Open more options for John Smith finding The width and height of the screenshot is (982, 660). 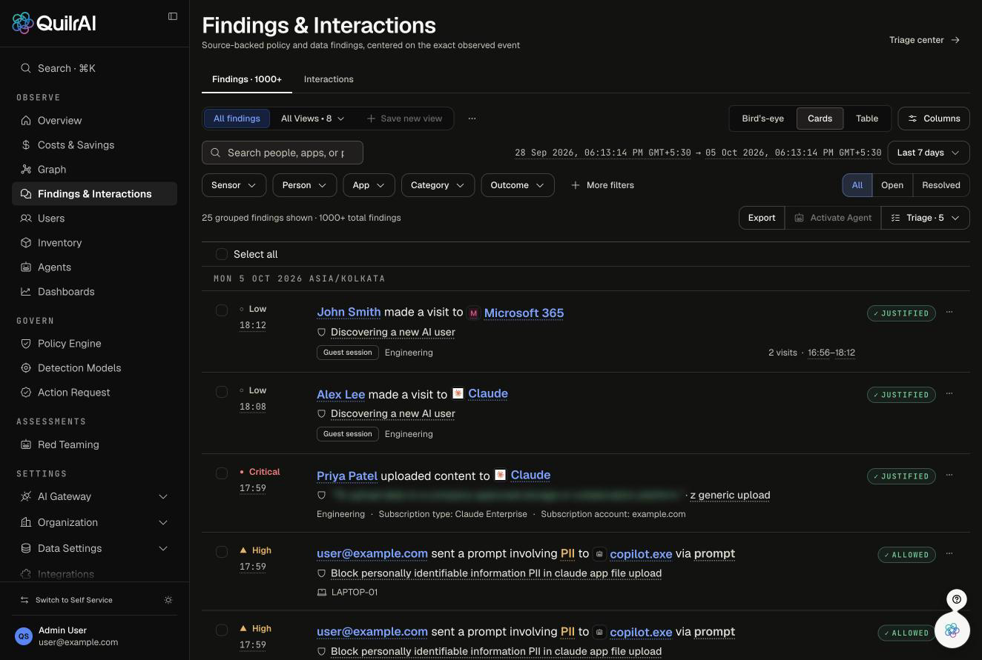949,313
